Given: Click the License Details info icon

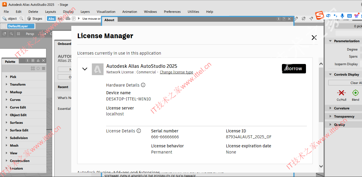Looking at the screenshot, I should tap(139, 131).
